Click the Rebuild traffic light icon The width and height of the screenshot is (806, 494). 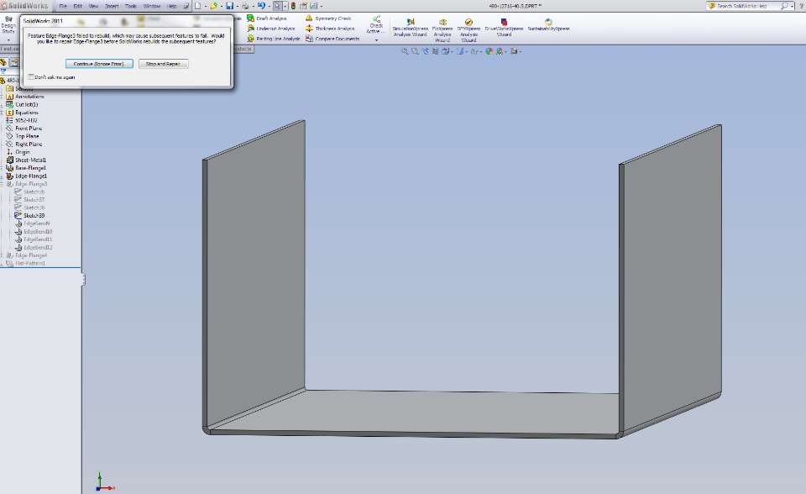pyautogui.click(x=293, y=6)
